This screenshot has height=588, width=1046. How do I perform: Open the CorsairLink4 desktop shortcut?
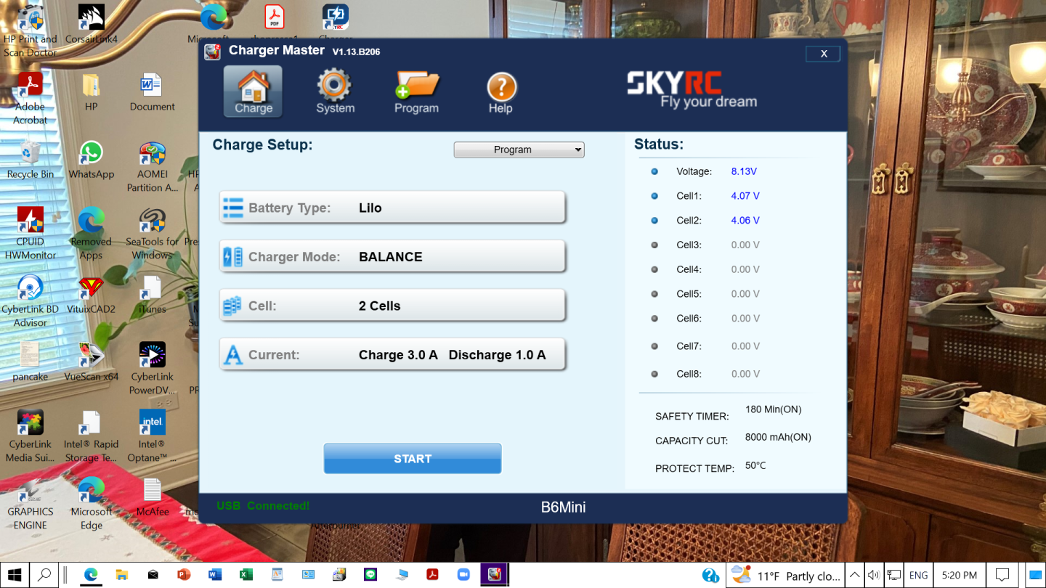[92, 25]
